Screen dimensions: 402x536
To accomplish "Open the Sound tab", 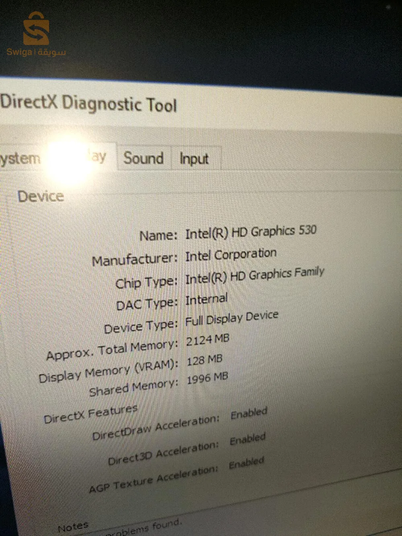I will click(144, 158).
